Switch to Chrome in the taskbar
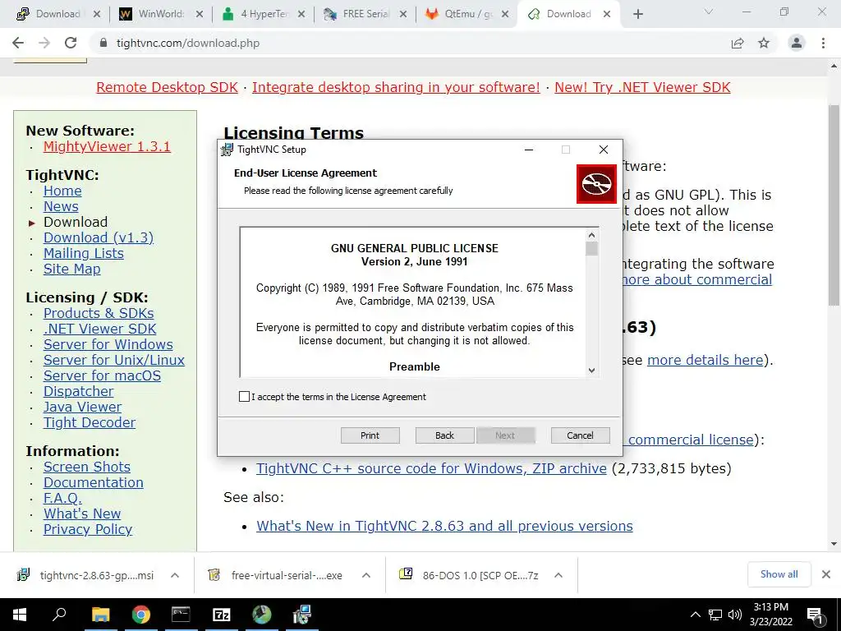The image size is (841, 631). coord(140,615)
